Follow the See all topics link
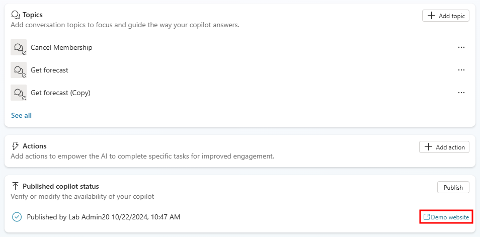This screenshot has width=480, height=237. coord(21,115)
